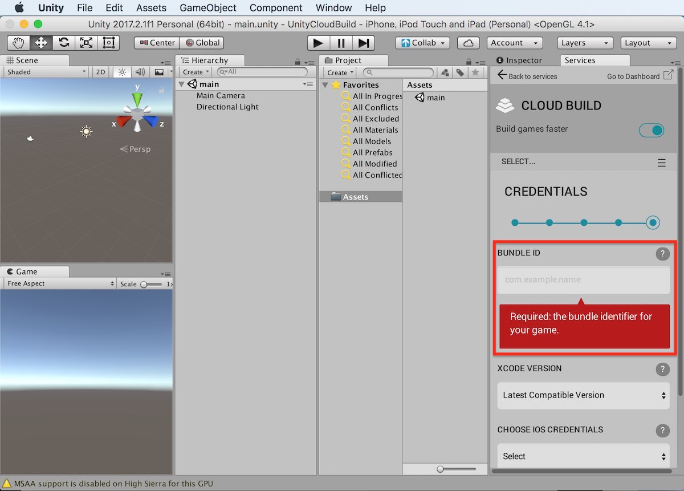The image size is (684, 491).
Task: Toggle Scene audio speaker button
Action: [x=140, y=72]
